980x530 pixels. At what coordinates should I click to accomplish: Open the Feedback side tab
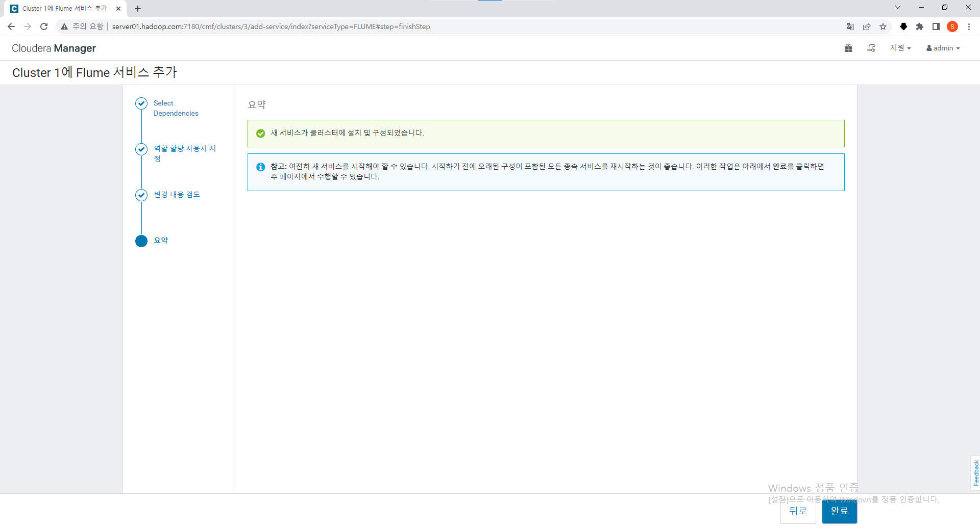pyautogui.click(x=975, y=473)
